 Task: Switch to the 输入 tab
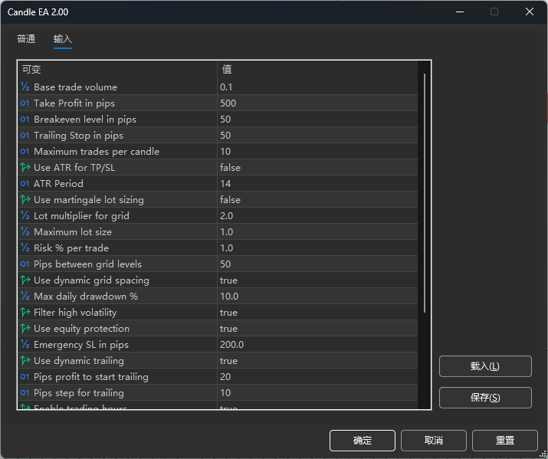click(63, 39)
